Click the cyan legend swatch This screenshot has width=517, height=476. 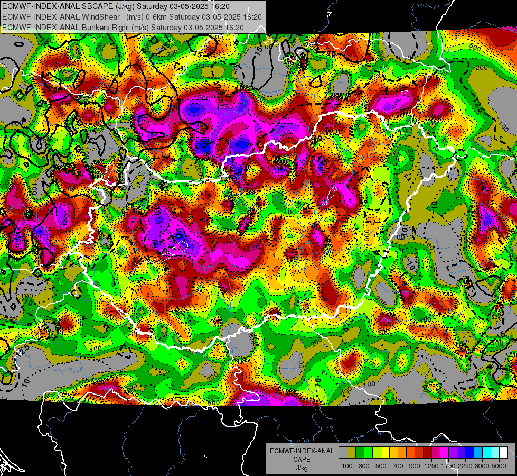coord(487,453)
